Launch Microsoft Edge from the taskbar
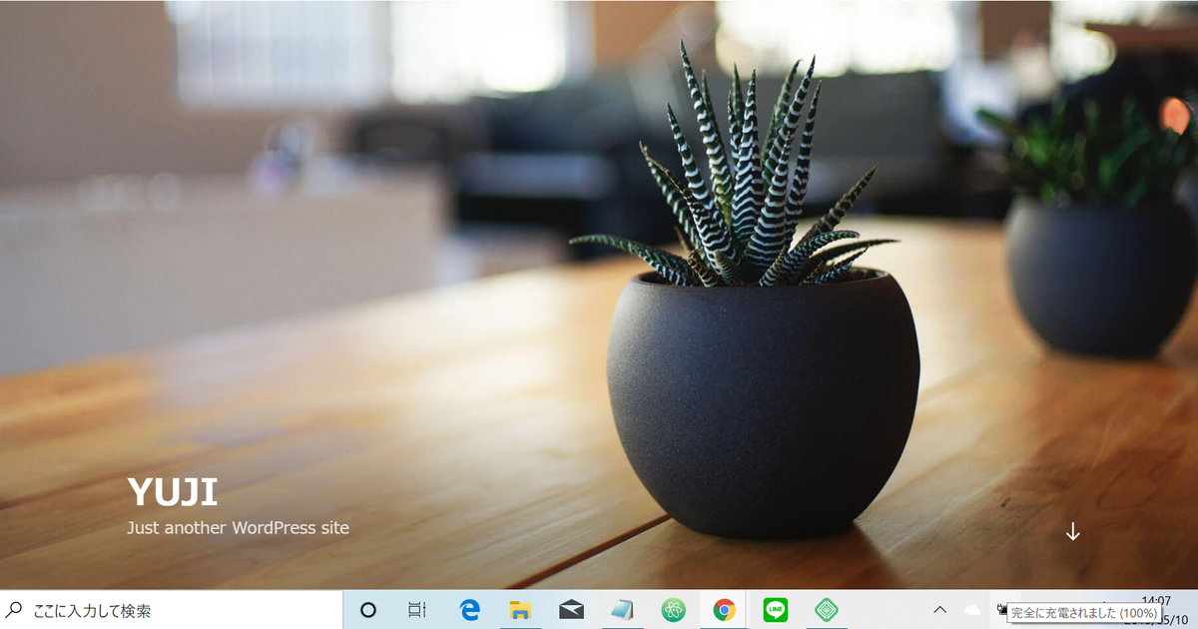This screenshot has width=1198, height=629. pos(469,610)
